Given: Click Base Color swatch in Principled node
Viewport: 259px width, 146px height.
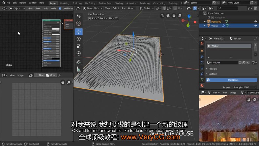Looking at the screenshot, I should pyautogui.click(x=56, y=29).
